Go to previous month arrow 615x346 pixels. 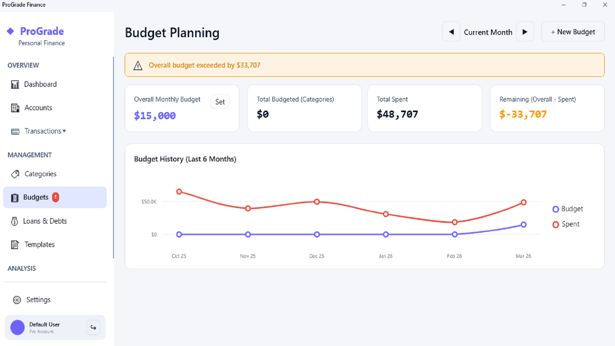(451, 32)
